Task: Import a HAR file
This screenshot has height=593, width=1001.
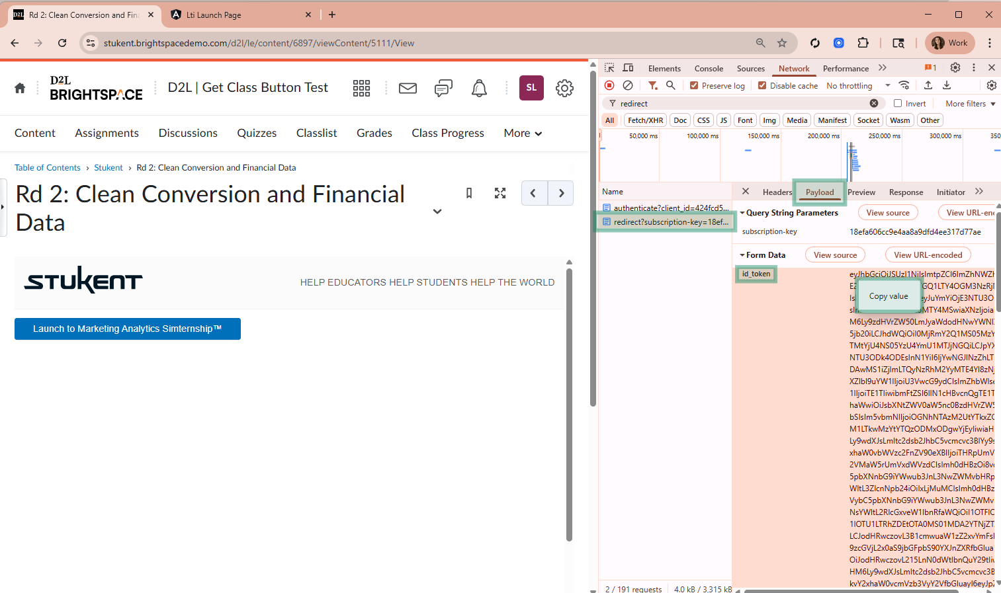Action: point(928,85)
